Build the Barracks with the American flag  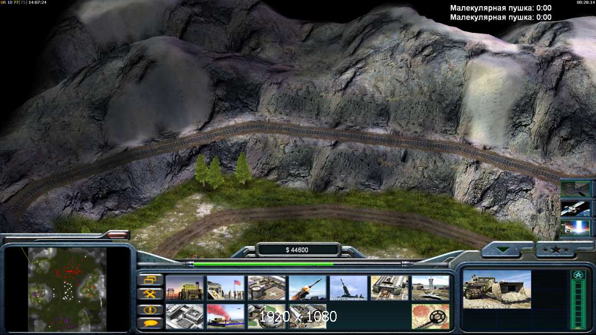pos(225,288)
